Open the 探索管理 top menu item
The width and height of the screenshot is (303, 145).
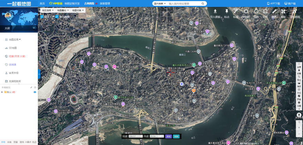(105, 3)
